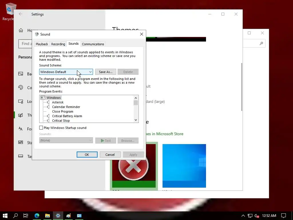Click the network tray icon
The width and height of the screenshot is (293, 220).
[x=250, y=216]
